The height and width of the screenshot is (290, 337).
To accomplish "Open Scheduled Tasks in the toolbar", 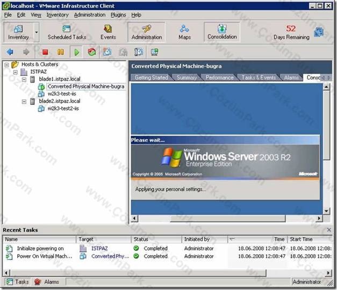I will (67, 32).
